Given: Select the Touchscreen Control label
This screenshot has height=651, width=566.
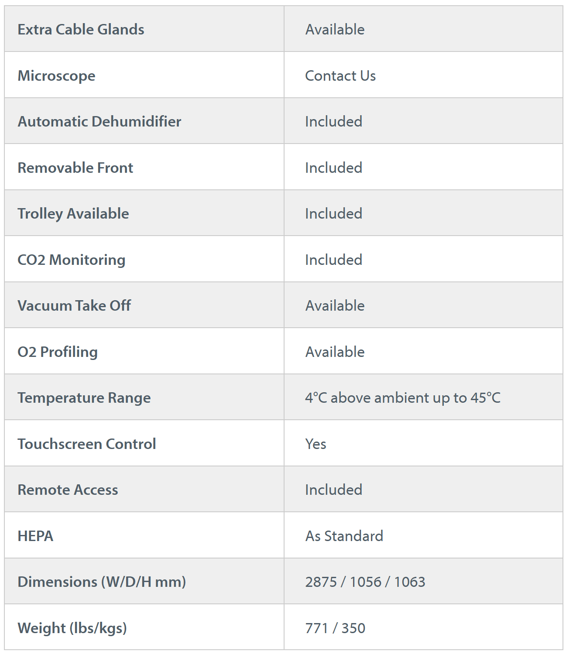Looking at the screenshot, I should (86, 444).
